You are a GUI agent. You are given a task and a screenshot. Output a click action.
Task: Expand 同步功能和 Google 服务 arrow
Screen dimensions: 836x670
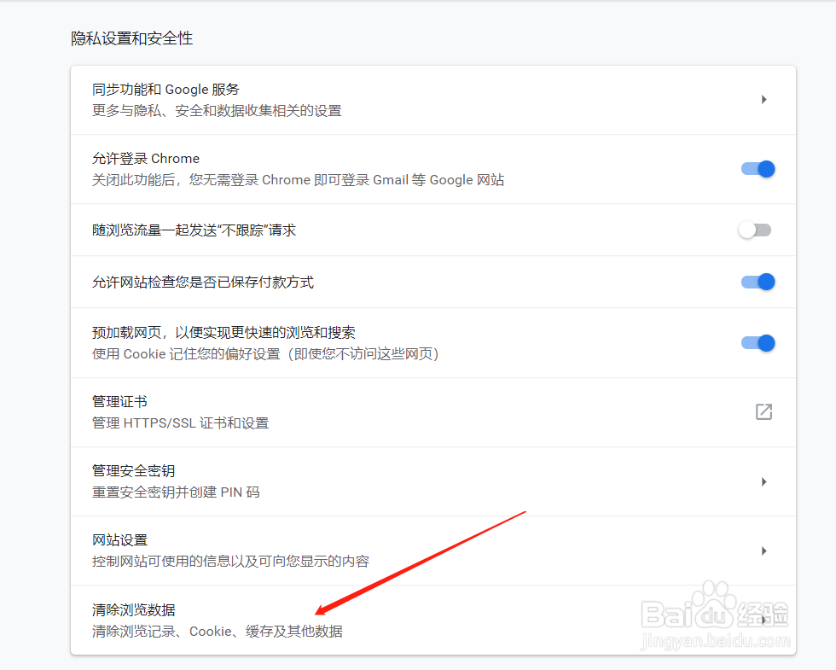764,99
